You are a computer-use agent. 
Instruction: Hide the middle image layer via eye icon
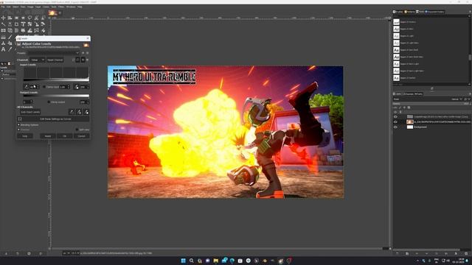pyautogui.click(x=395, y=121)
